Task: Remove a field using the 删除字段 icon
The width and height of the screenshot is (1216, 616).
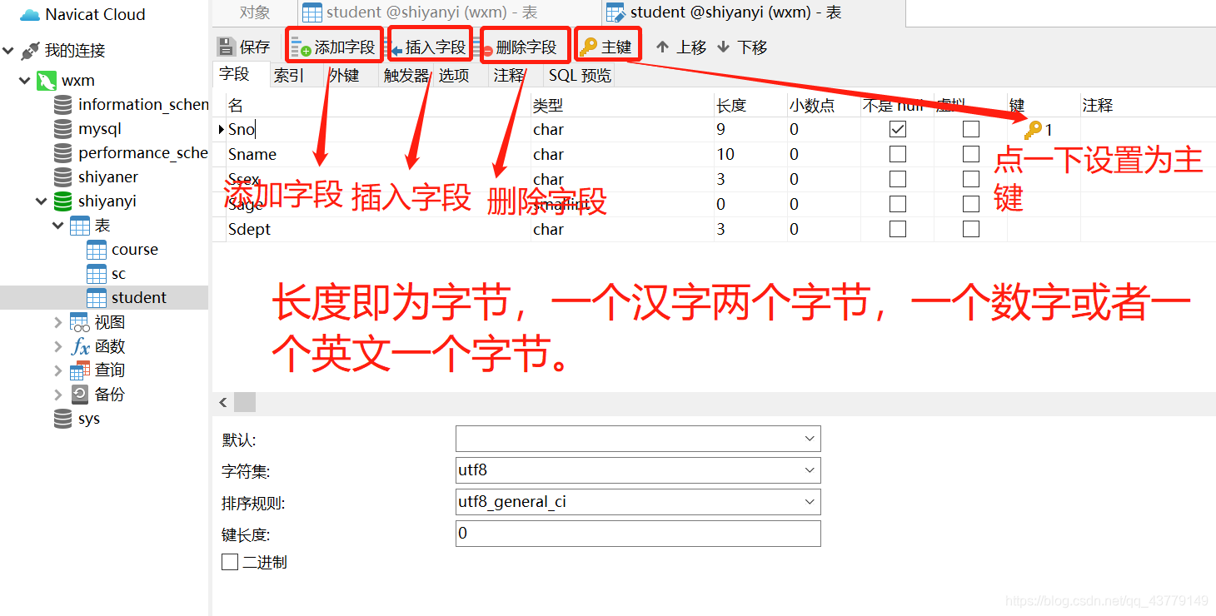Action: 524,46
